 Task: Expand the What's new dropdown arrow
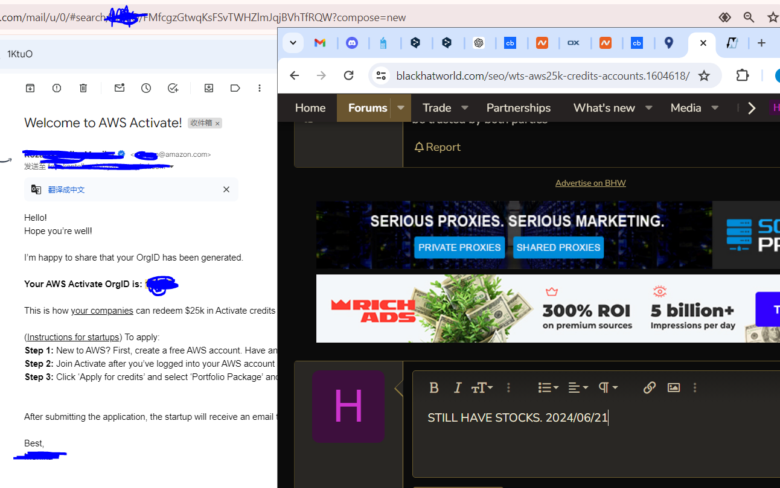point(649,108)
